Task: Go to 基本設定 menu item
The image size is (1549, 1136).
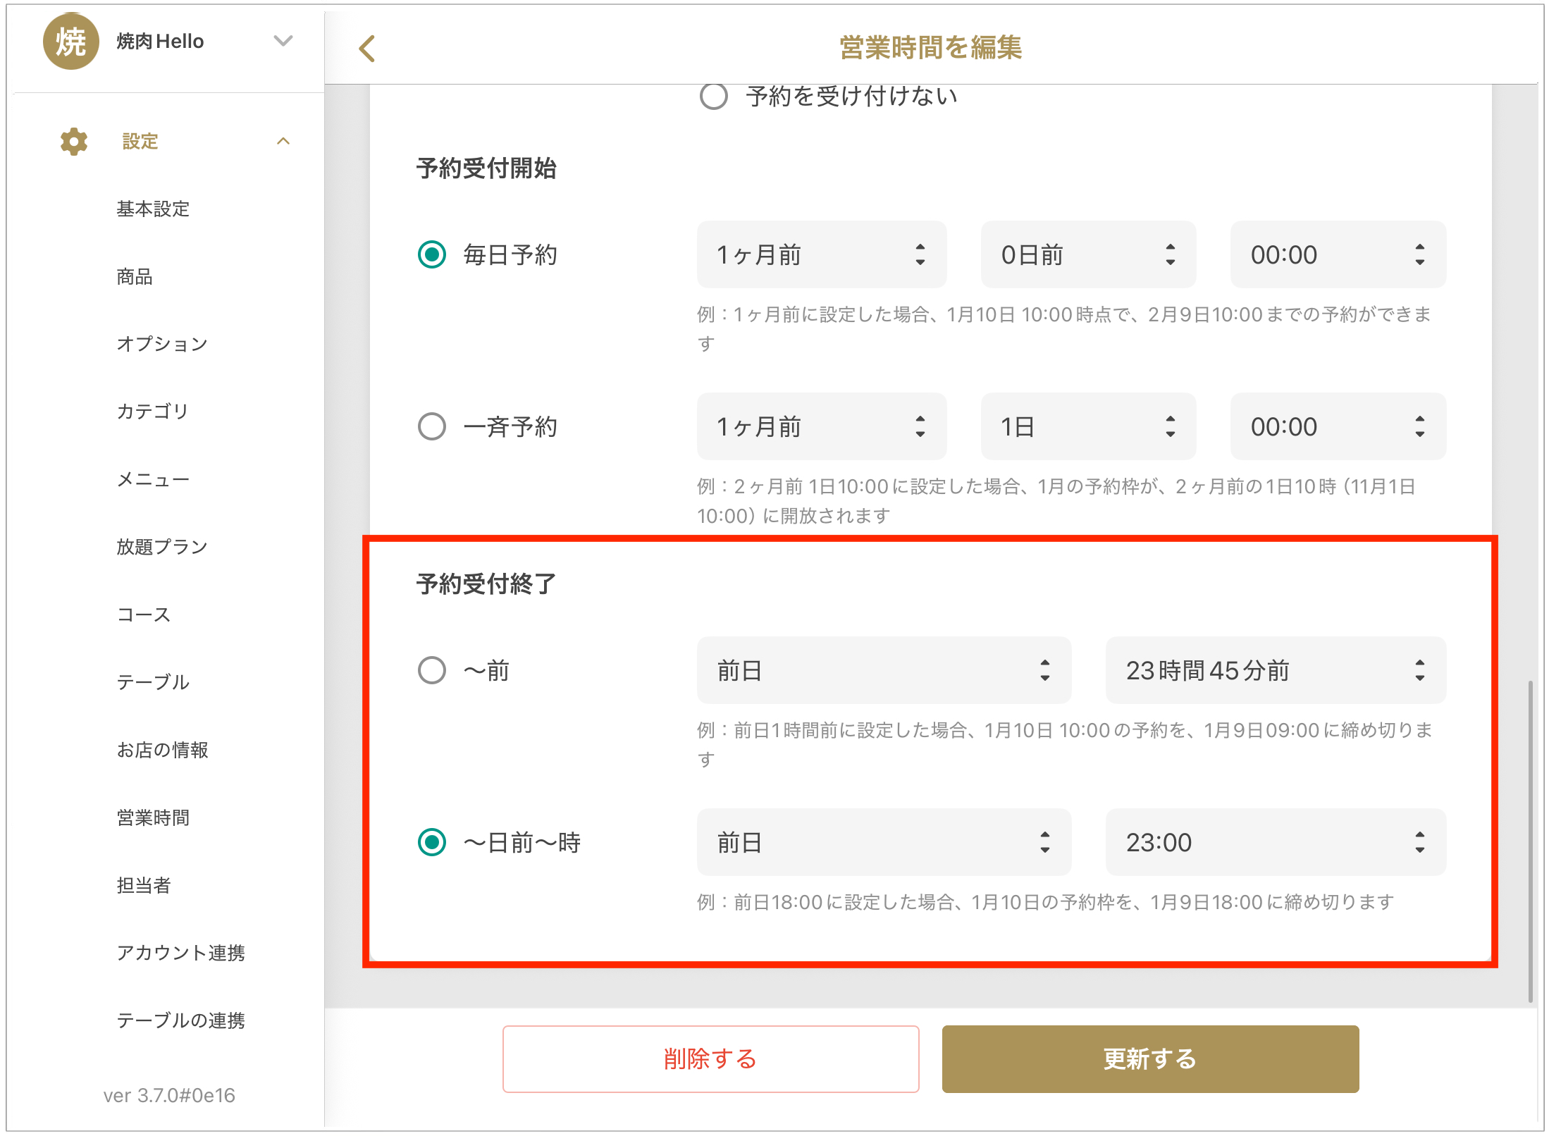Action: (x=153, y=209)
